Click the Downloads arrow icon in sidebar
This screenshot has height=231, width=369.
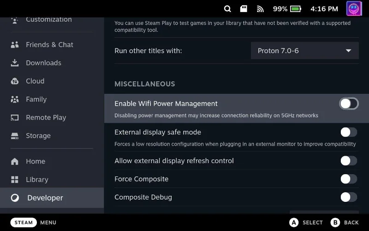coord(15,63)
